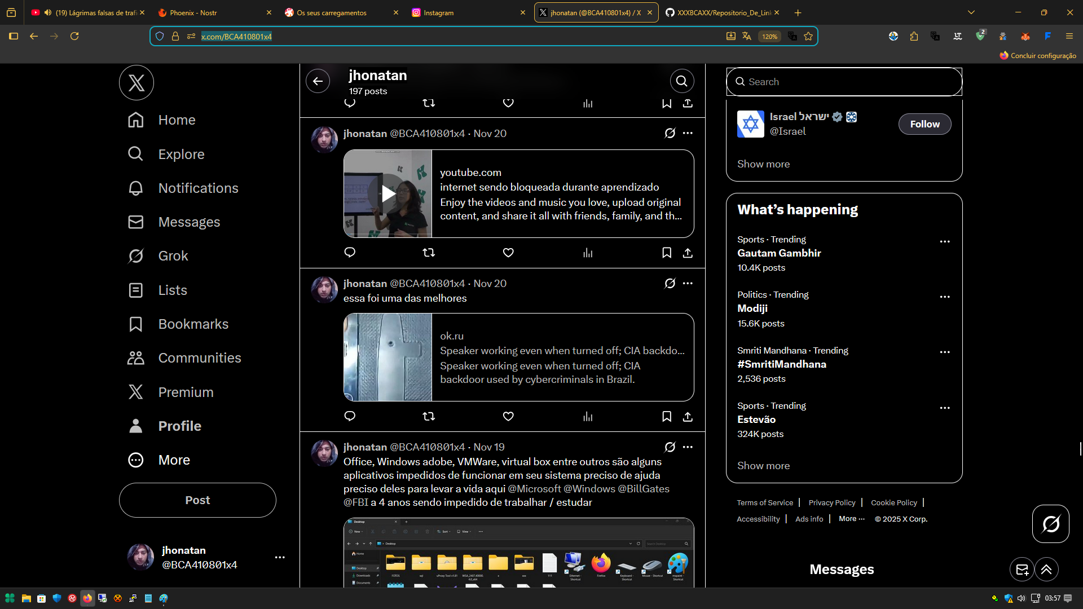1083x609 pixels.
Task: Click the profile search magnifier icon
Action: [x=681, y=81]
